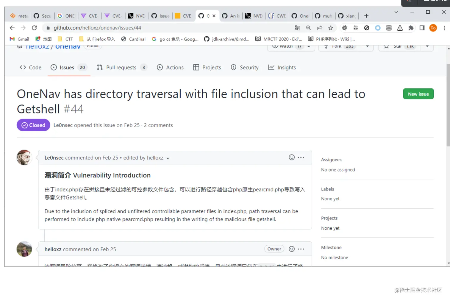The height and width of the screenshot is (301, 450).
Task: Close the active GitHub tab
Action: 214,16
